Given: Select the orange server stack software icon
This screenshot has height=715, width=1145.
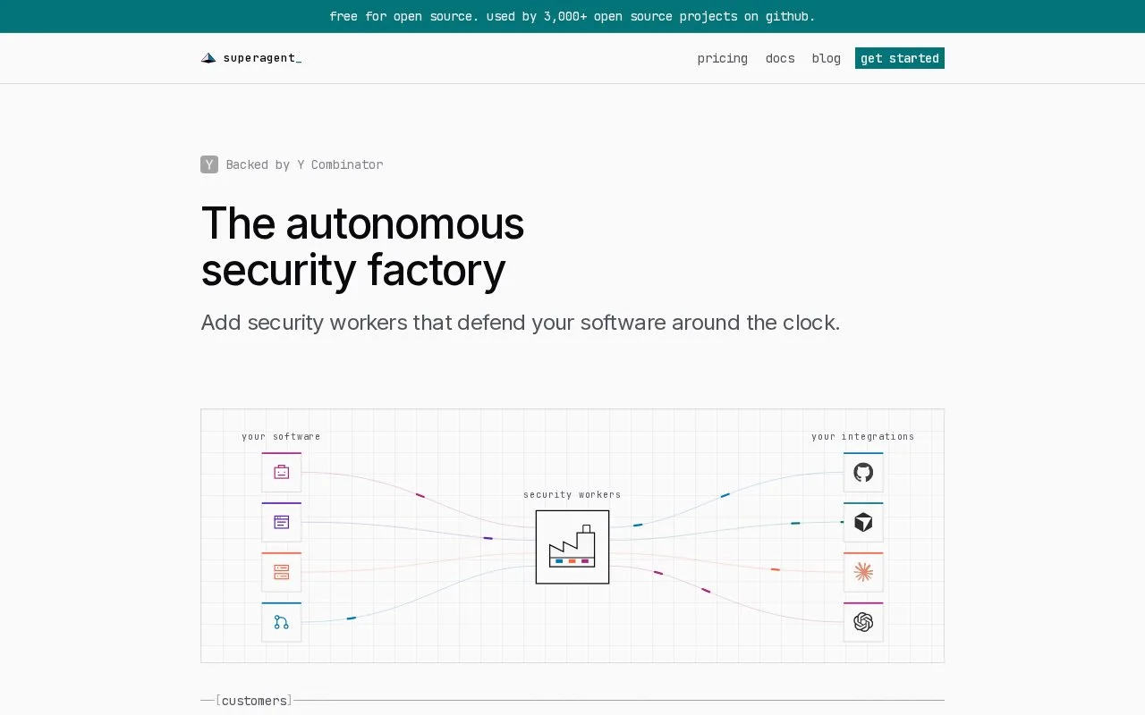Looking at the screenshot, I should [x=282, y=572].
